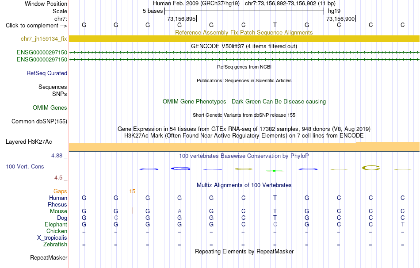Select the Rhesus alignment row label

(57, 204)
